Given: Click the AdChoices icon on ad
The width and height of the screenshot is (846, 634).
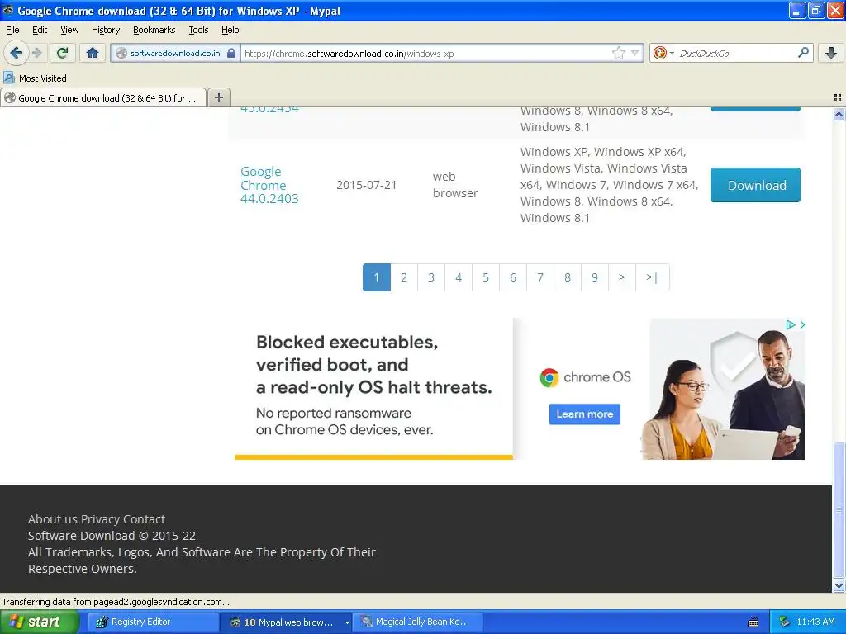Looking at the screenshot, I should (x=791, y=324).
